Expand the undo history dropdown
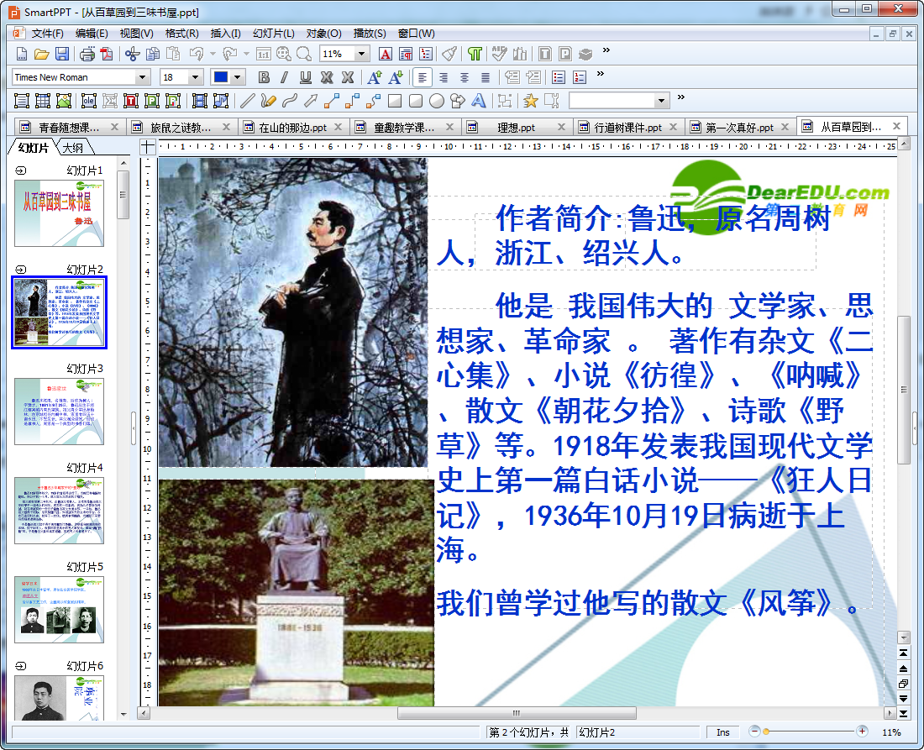924x750 pixels. [x=213, y=55]
